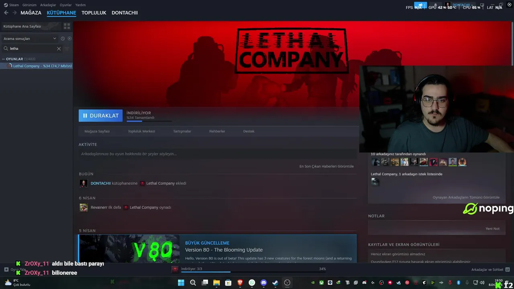Open Brave browser from the taskbar
Viewport: 514px width, 289px height.
click(240, 283)
